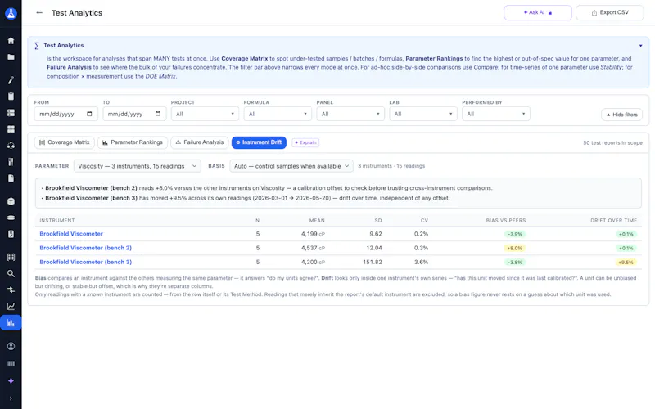Image resolution: width=655 pixels, height=409 pixels.
Task: Open the checklist document sidebar icon
Action: coord(11,234)
